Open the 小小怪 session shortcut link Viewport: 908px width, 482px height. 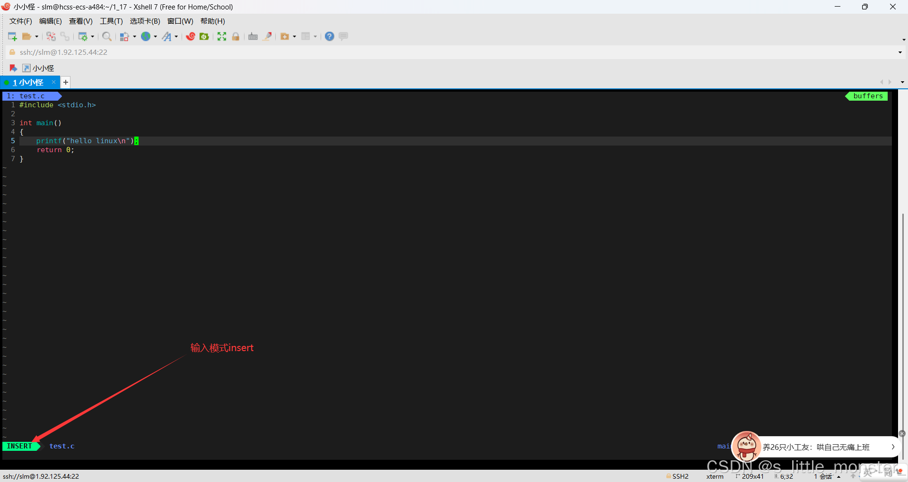(38, 68)
